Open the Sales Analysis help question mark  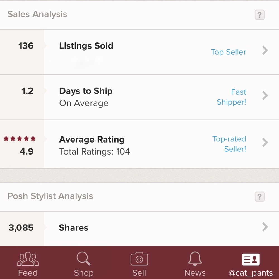[259, 15]
